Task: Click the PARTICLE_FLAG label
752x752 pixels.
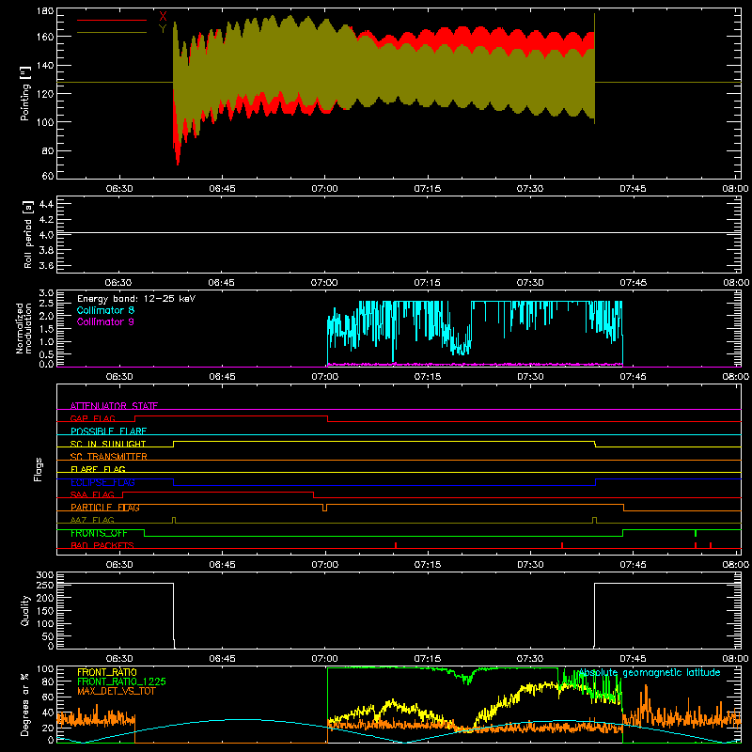Action: click(105, 508)
